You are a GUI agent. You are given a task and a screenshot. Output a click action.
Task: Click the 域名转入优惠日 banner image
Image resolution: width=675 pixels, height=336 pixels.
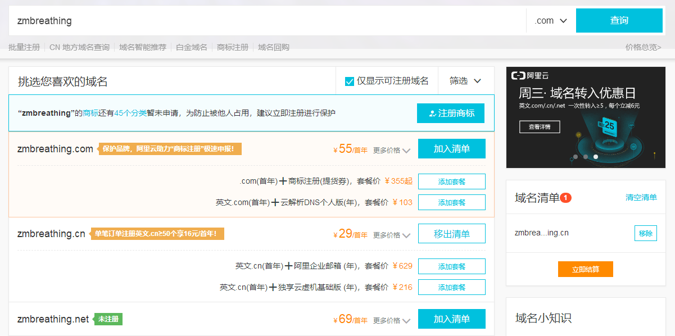[586, 117]
